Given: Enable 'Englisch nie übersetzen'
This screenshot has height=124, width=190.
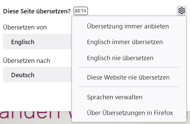Looking at the screenshot, I should (129, 58).
